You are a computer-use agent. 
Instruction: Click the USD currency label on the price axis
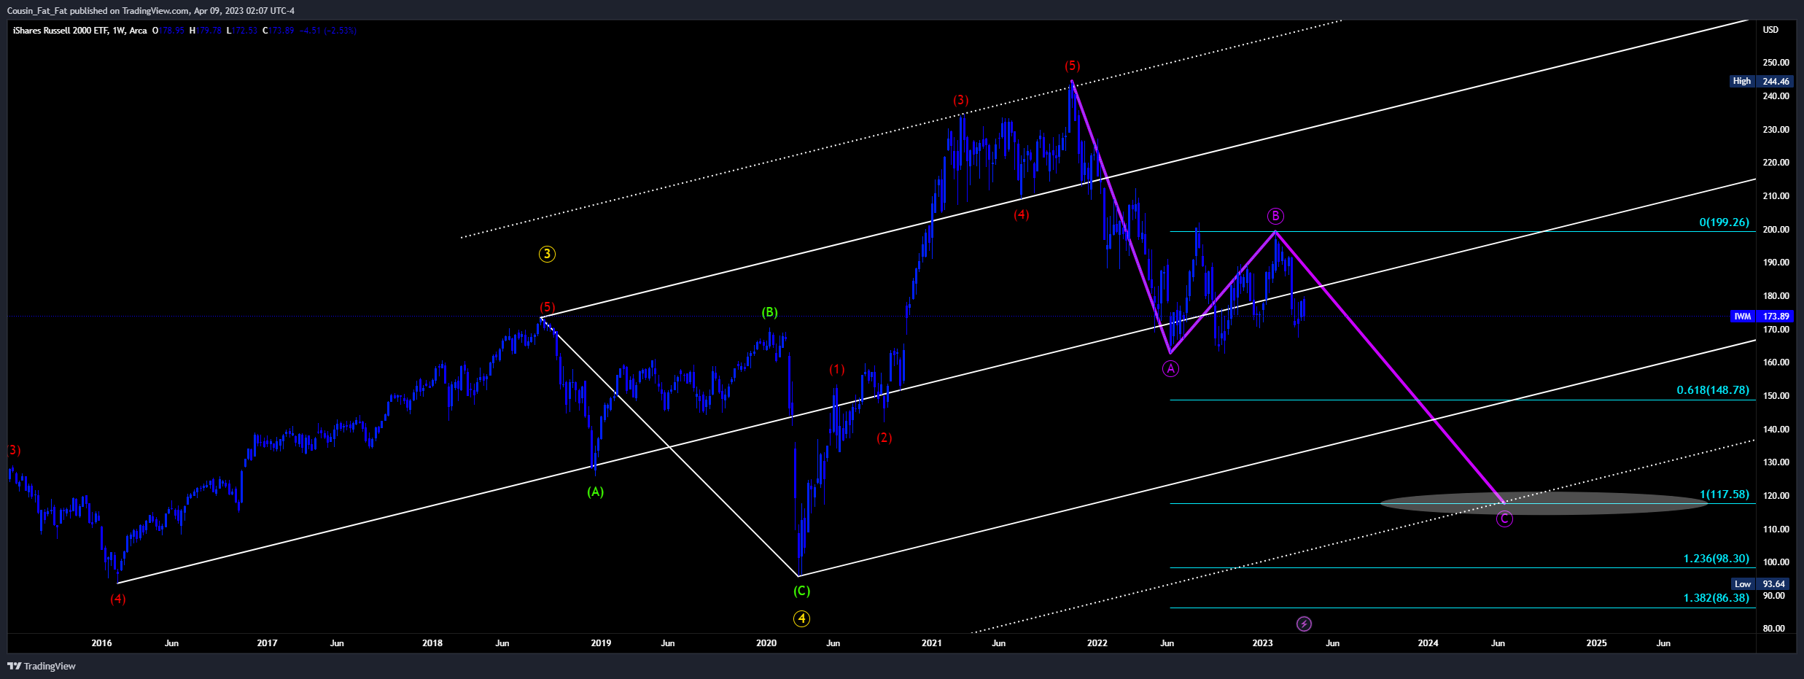coord(1770,30)
